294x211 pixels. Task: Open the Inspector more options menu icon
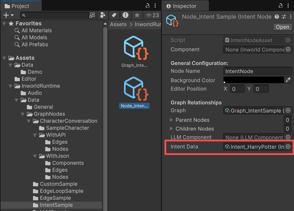pos(290,17)
